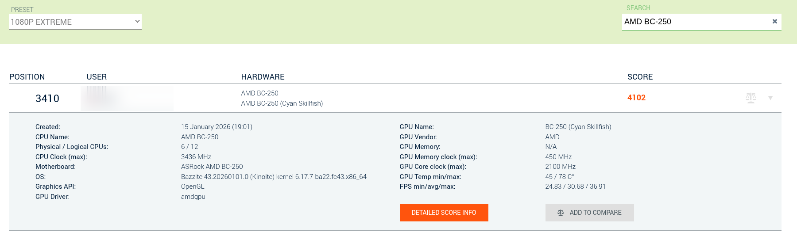797x236 pixels.
Task: Select motherboard value ASRock AMD BC-250
Action: click(x=212, y=167)
